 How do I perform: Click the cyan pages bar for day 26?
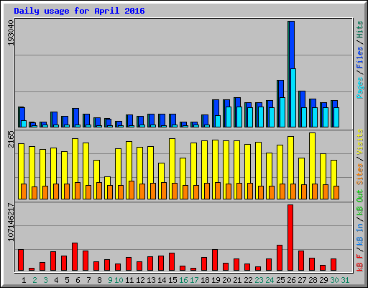click(x=293, y=98)
